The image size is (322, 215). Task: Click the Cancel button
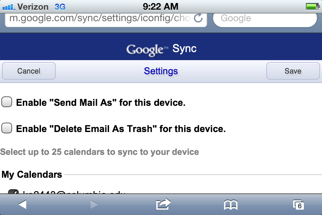29,71
